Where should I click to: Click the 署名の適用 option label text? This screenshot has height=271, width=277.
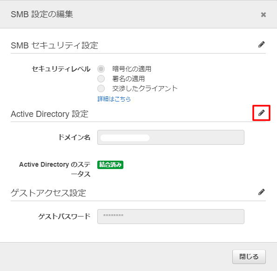(x=128, y=79)
